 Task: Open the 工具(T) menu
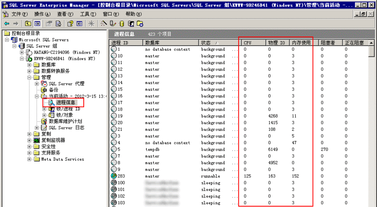coord(88,14)
